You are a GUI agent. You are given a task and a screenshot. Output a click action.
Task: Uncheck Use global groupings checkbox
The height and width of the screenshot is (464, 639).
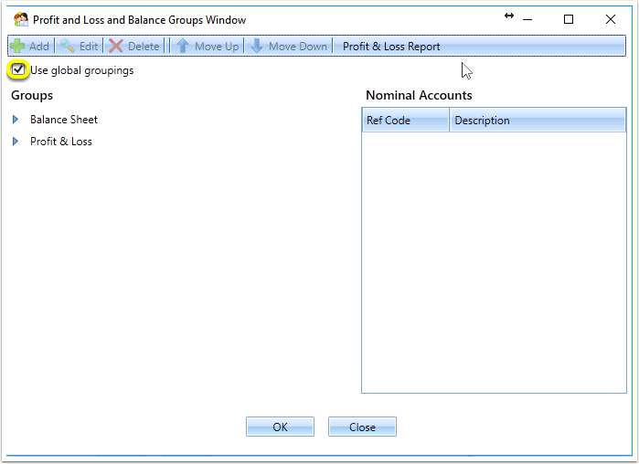pyautogui.click(x=18, y=69)
